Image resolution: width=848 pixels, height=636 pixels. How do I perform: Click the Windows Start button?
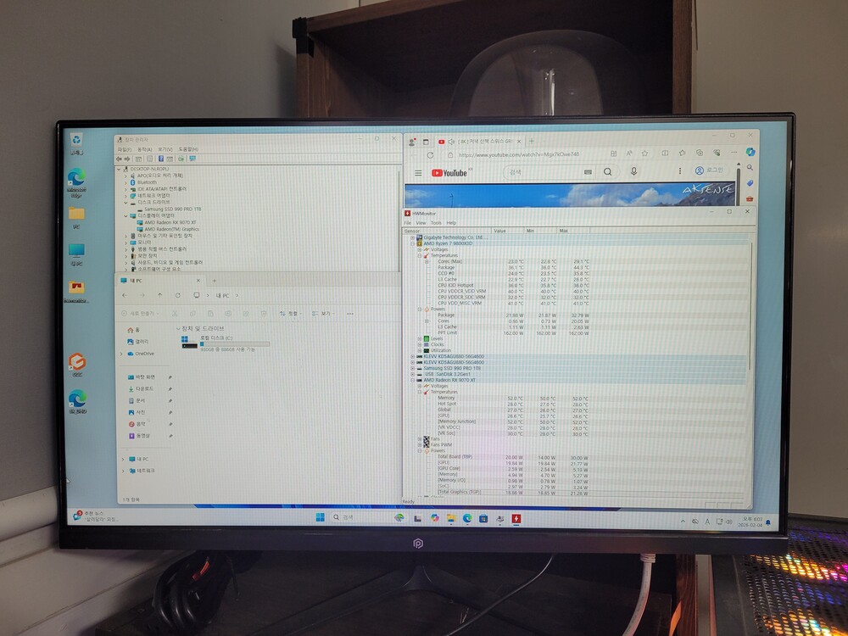321,517
